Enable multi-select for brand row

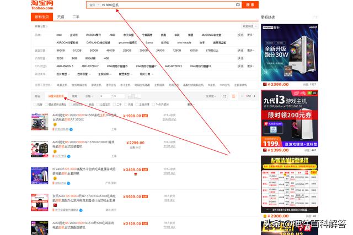[240, 35]
